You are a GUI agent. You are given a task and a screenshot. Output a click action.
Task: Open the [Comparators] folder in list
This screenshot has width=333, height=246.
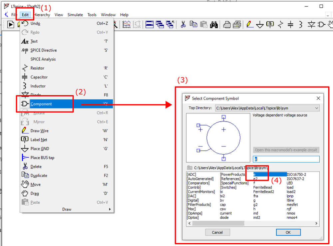click(x=198, y=183)
